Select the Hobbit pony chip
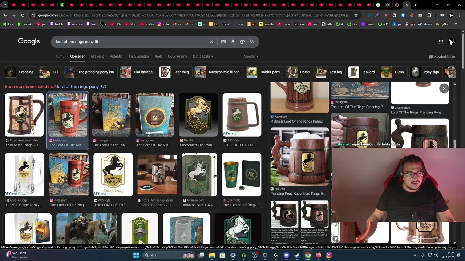 265,72
